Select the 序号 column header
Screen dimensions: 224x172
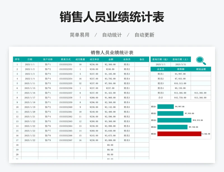(17, 59)
